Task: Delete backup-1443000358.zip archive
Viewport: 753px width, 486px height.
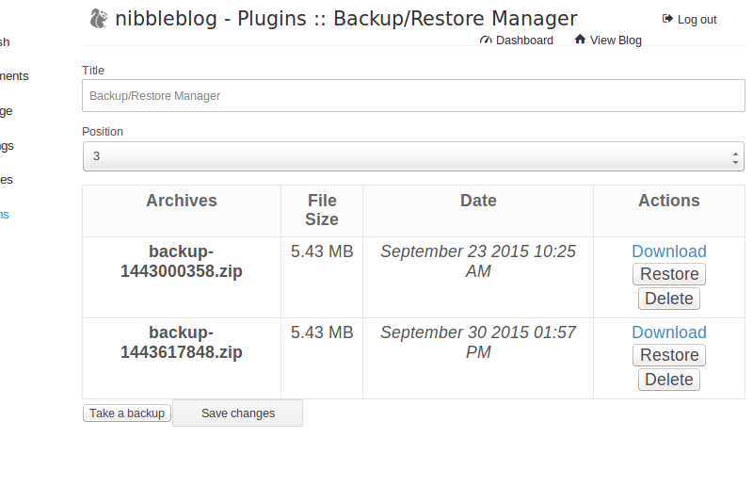Action: (669, 299)
